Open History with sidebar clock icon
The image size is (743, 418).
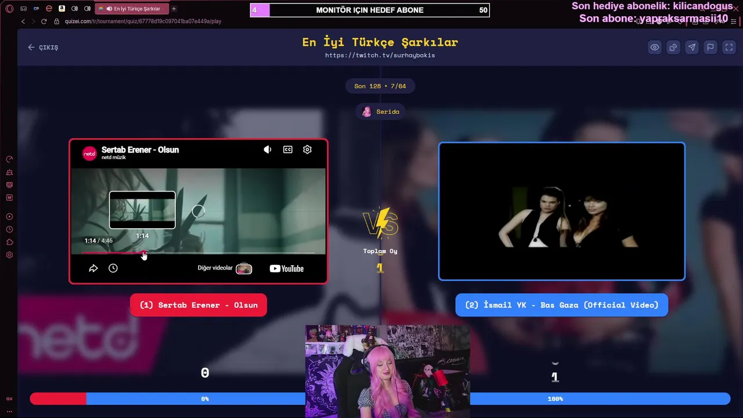pos(9,229)
